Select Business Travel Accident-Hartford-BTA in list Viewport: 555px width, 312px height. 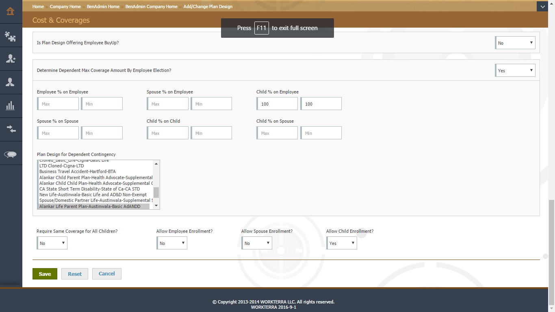point(77,171)
